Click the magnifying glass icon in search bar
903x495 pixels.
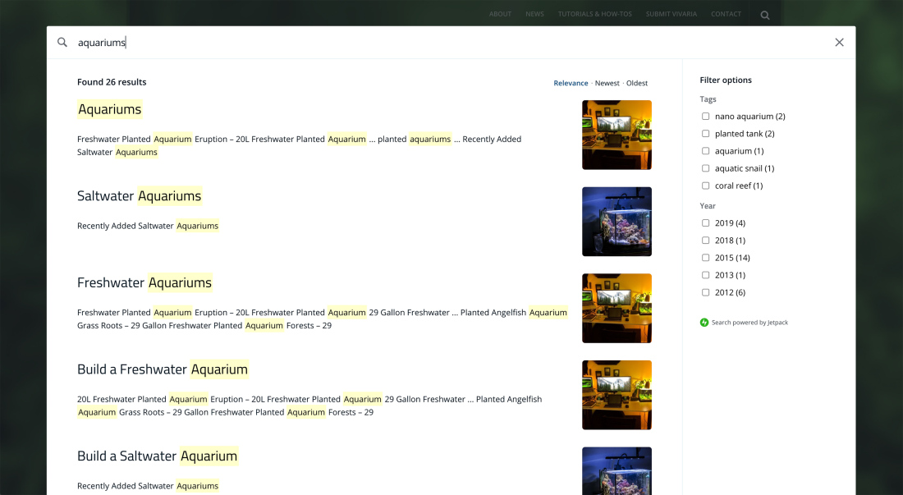pyautogui.click(x=62, y=42)
